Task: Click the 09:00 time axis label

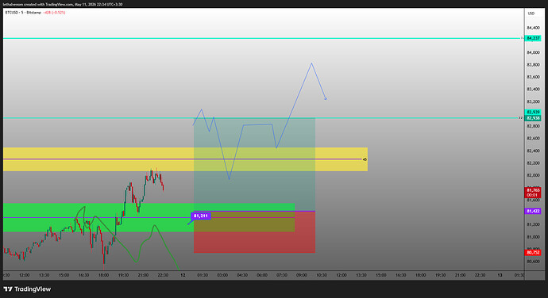Action: click(302, 275)
